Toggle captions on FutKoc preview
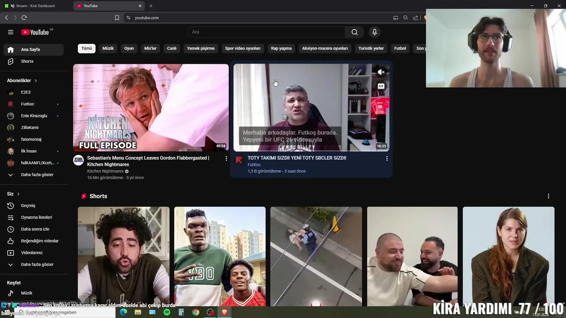566x318 pixels. click(381, 86)
